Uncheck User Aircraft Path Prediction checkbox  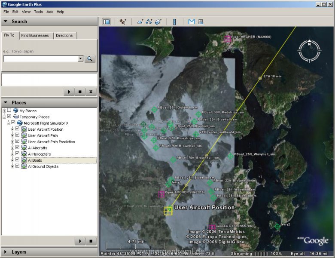(x=18, y=141)
